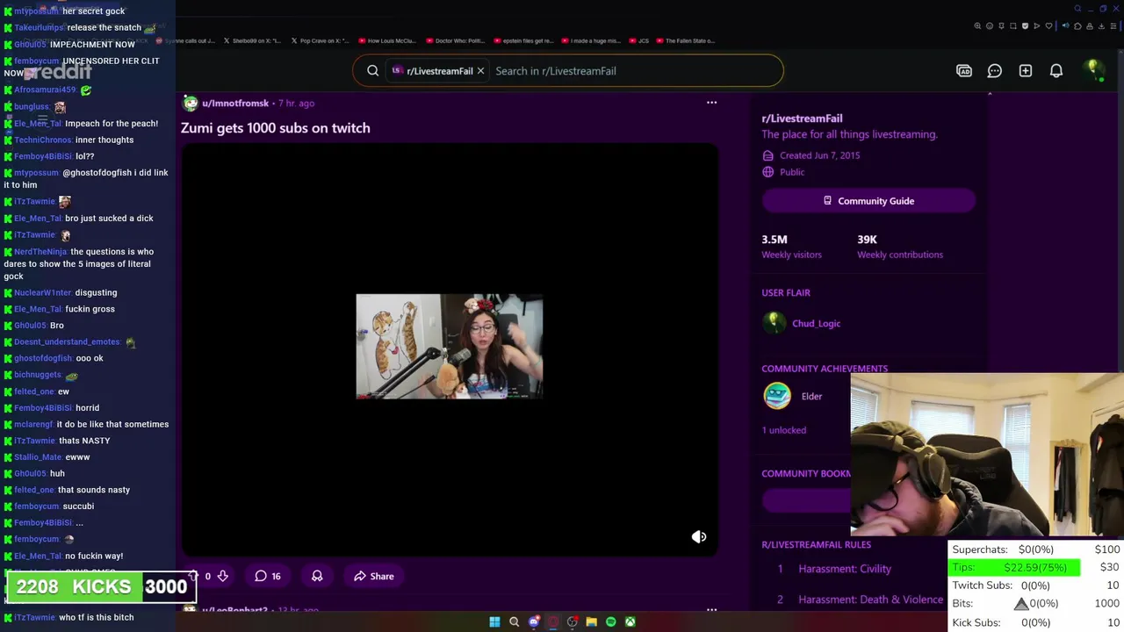The height and width of the screenshot is (632, 1124).
Task: Expand rule 2 Harassment: Death & Violence
Action: (871, 600)
